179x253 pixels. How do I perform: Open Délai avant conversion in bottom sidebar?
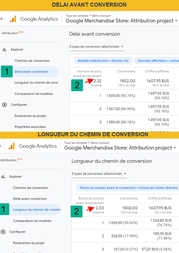[30, 199]
